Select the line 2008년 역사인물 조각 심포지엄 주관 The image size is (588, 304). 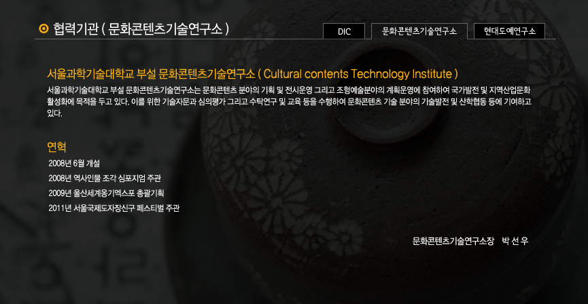point(105,178)
